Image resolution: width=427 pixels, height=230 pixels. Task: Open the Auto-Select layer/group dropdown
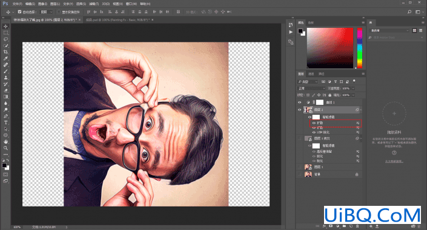coord(47,12)
